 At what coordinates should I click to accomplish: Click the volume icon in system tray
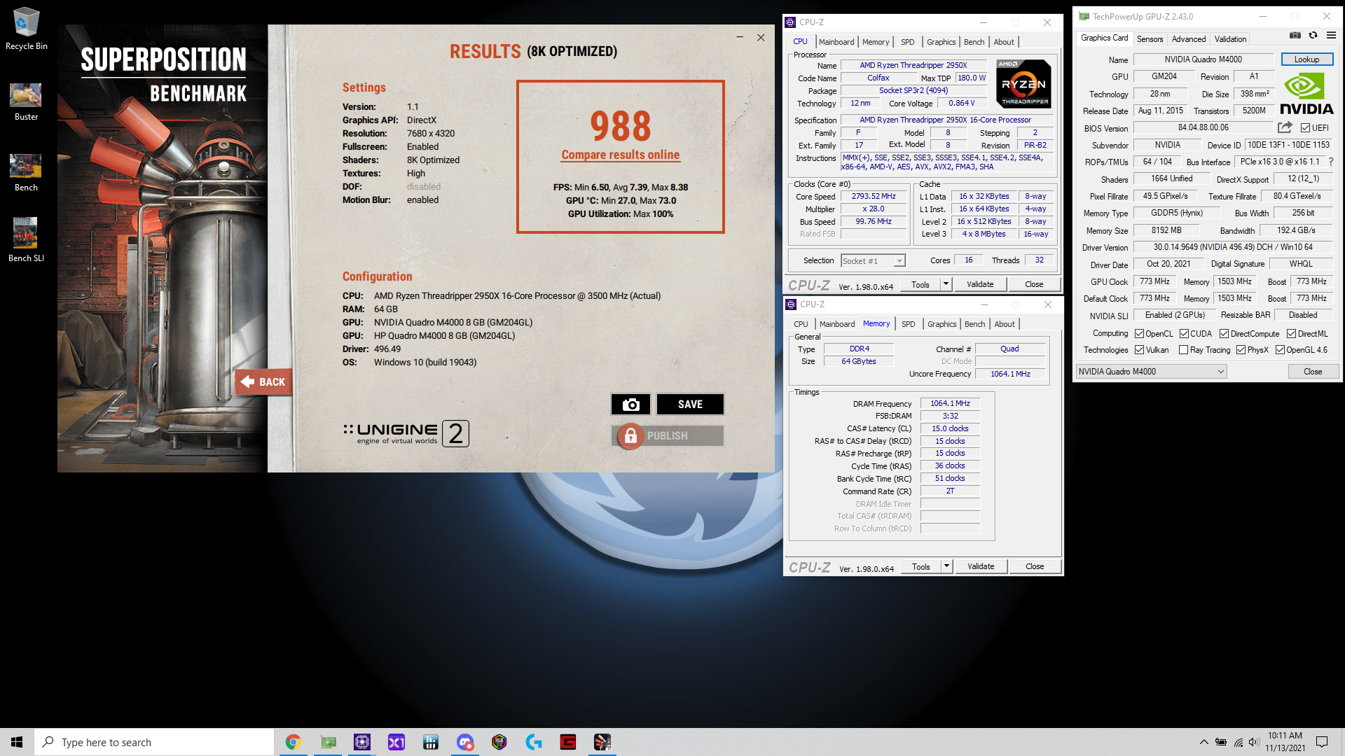(1254, 742)
